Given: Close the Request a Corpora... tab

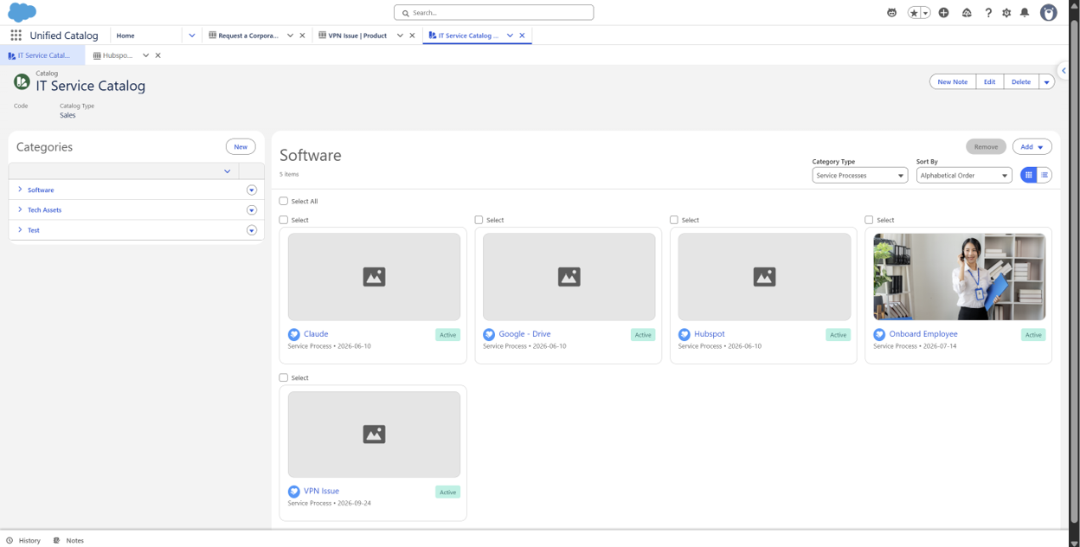Looking at the screenshot, I should click(x=302, y=35).
